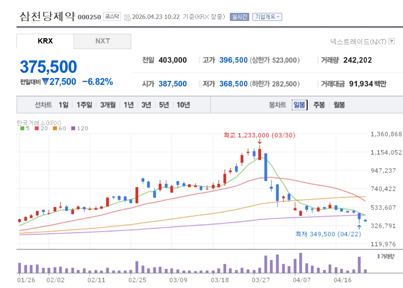
Task: Click the 03/27 date axis label
Action: (260, 280)
